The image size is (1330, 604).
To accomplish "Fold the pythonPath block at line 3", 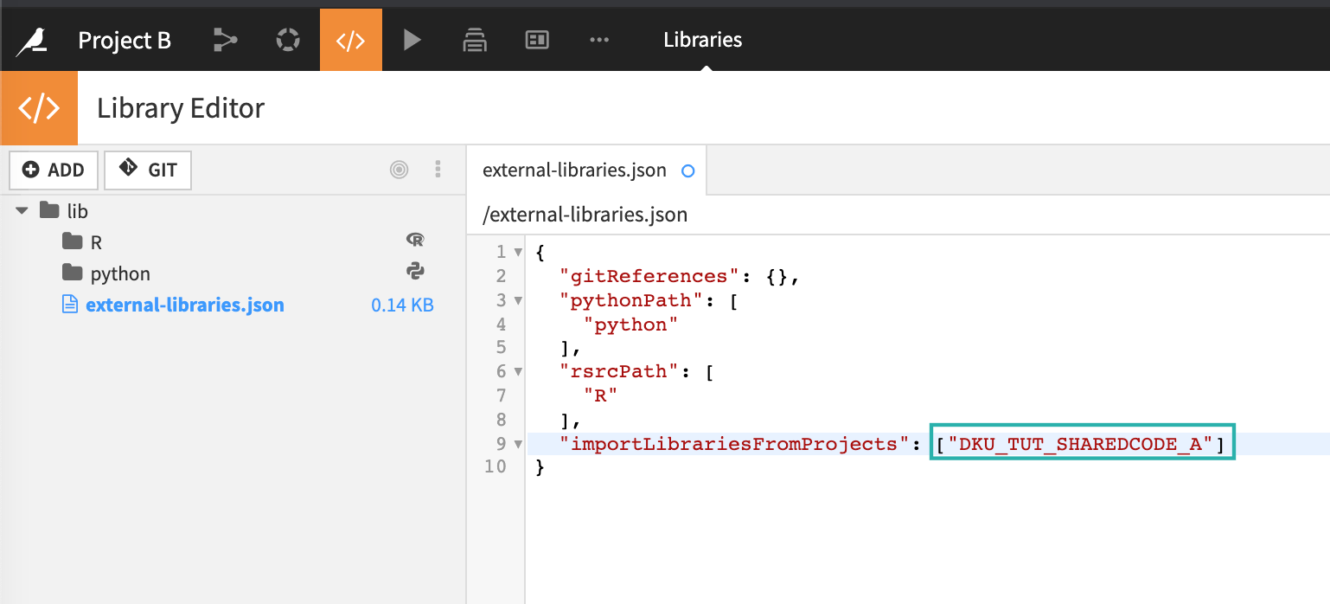I will click(x=518, y=301).
